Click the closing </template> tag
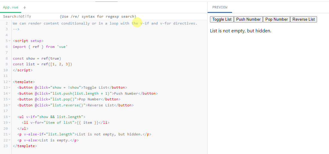This screenshot has height=154, width=329. [25, 146]
